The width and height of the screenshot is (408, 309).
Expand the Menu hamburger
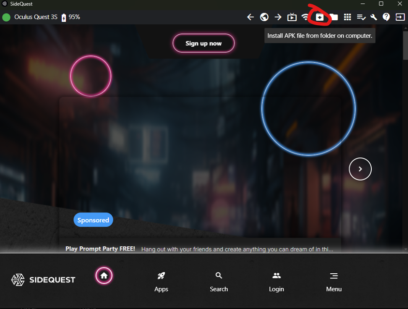coord(334,282)
